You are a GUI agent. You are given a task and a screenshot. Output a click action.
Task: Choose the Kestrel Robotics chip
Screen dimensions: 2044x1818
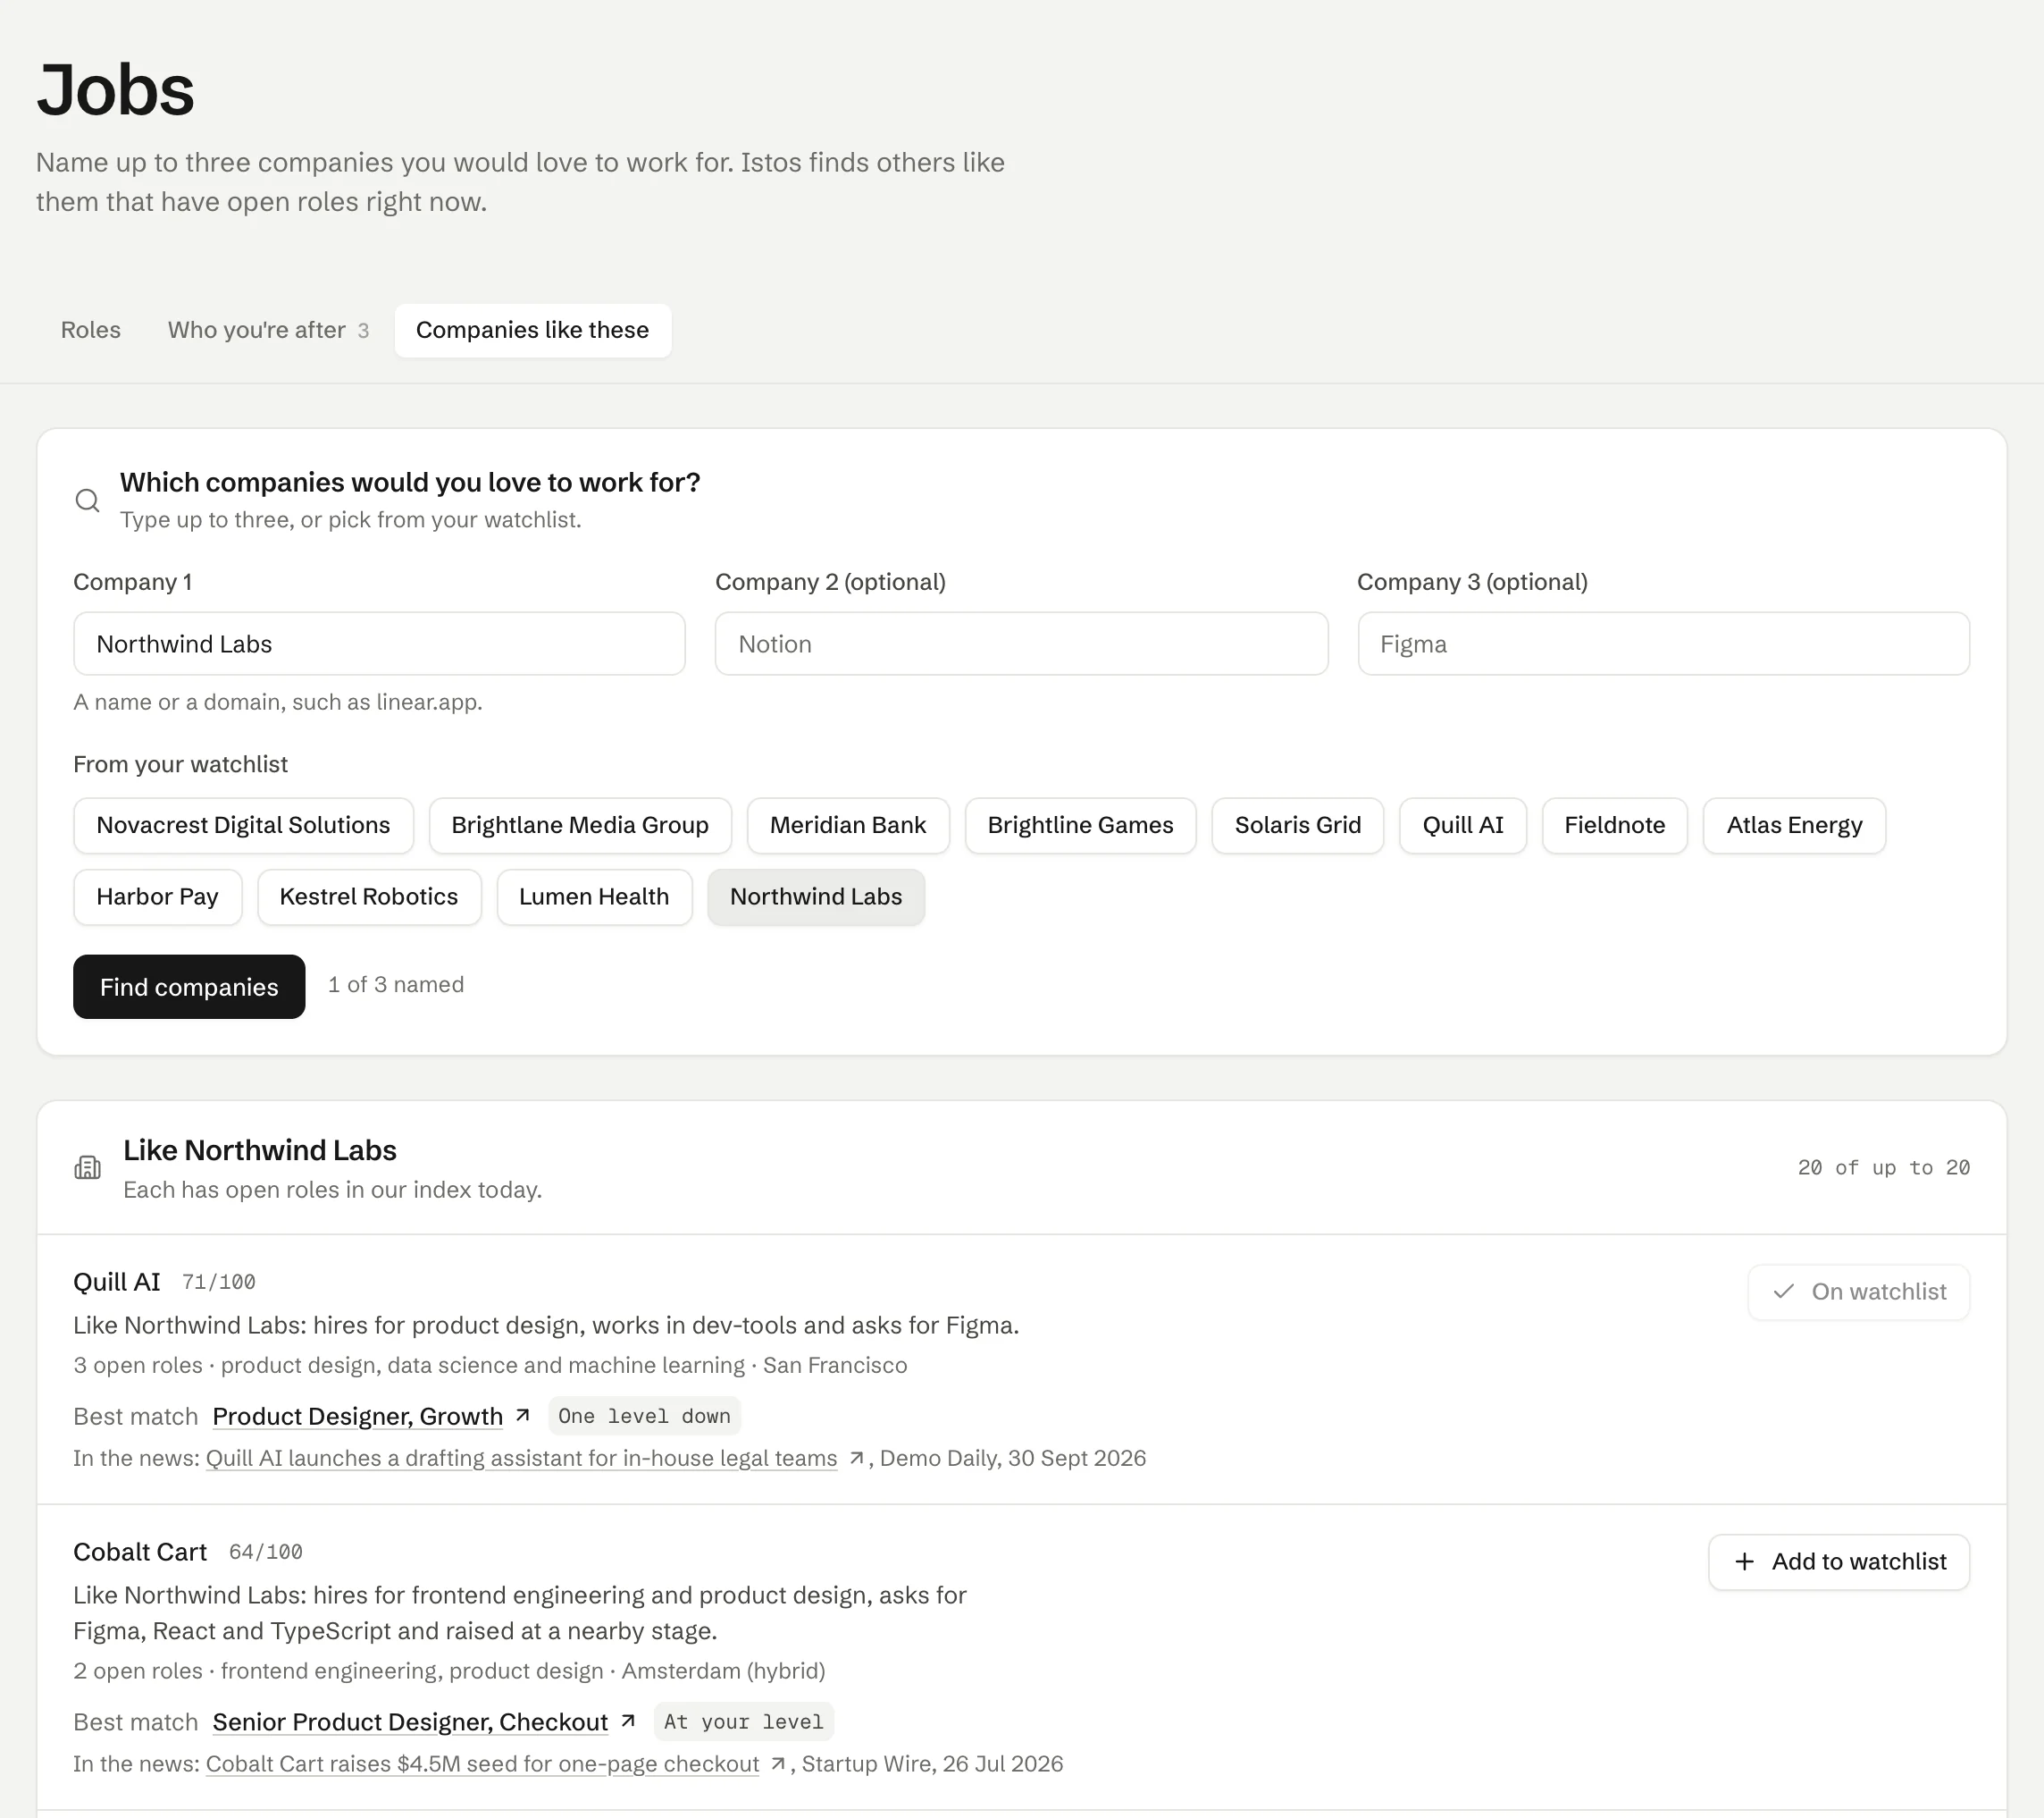[x=369, y=896]
